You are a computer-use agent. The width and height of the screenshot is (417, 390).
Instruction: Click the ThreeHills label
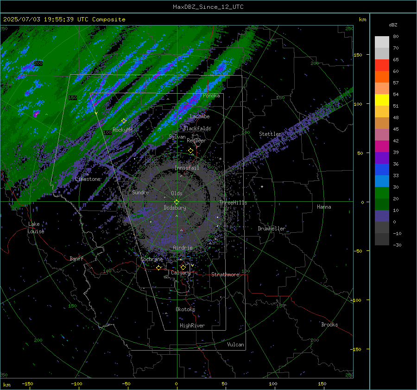click(233, 203)
